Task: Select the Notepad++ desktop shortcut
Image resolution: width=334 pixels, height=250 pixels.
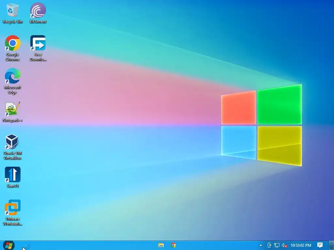Action: (13, 112)
